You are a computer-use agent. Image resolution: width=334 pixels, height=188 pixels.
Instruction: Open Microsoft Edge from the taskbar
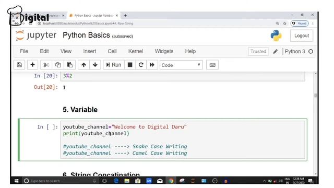(116, 181)
